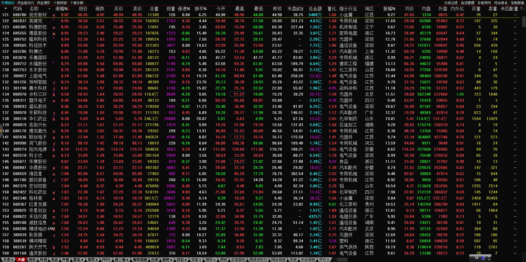Click the blue help question mark icon
Image resolution: width=526 pixels, height=262 pixels.
tap(483, 258)
